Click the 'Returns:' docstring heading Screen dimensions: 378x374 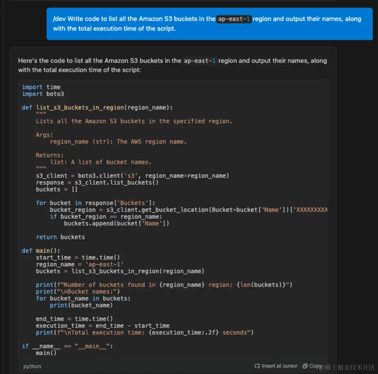[x=49, y=155]
